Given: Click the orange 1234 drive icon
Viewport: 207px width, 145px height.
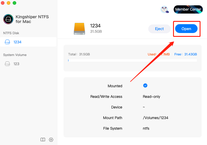Looking at the screenshot, I should [79, 29].
